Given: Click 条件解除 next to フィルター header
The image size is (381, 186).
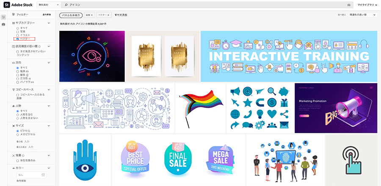Looking at the screenshot, I should [x=47, y=14].
